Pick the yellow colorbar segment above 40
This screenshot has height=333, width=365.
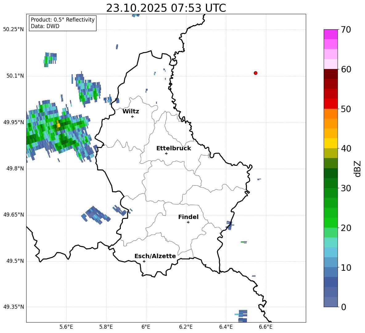pyautogui.click(x=330, y=143)
